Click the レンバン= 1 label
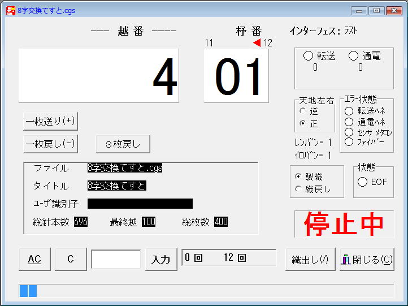The image size is (408, 306). pyautogui.click(x=313, y=143)
